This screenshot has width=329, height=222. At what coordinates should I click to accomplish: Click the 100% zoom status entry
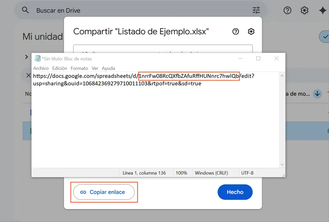pos(181,173)
